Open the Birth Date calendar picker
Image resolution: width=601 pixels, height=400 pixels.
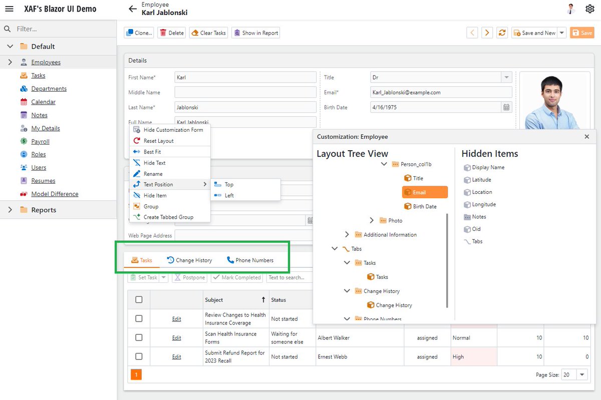point(506,108)
